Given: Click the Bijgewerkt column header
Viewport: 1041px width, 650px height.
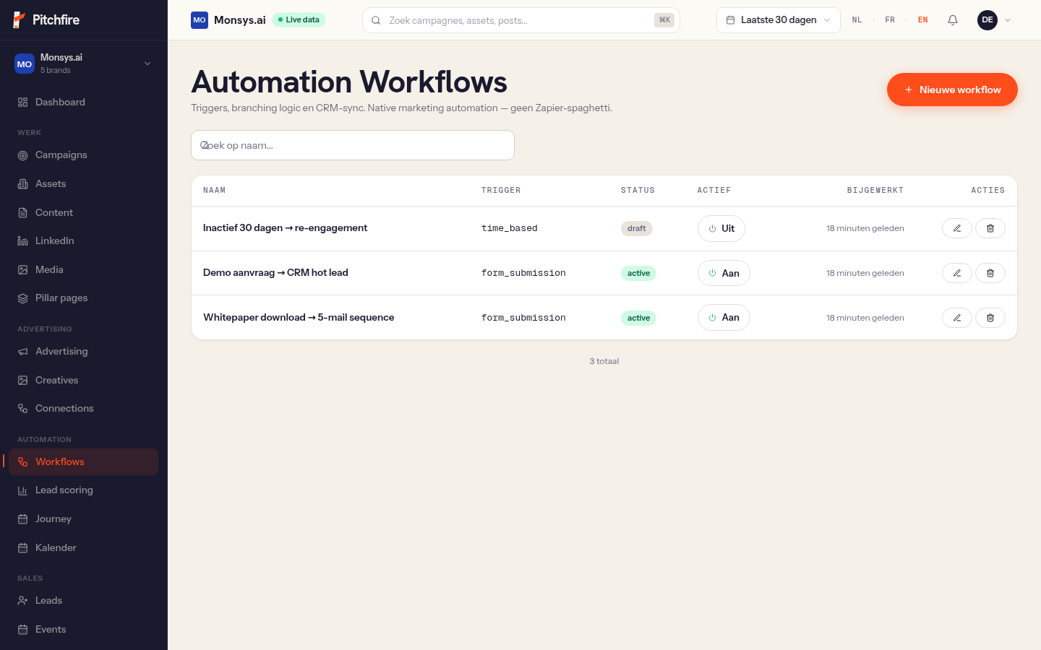Looking at the screenshot, I should [875, 191].
